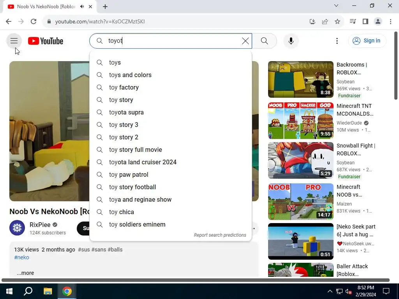Click the YouTube logo
Viewport: 399px width, 299px height.
(46, 41)
